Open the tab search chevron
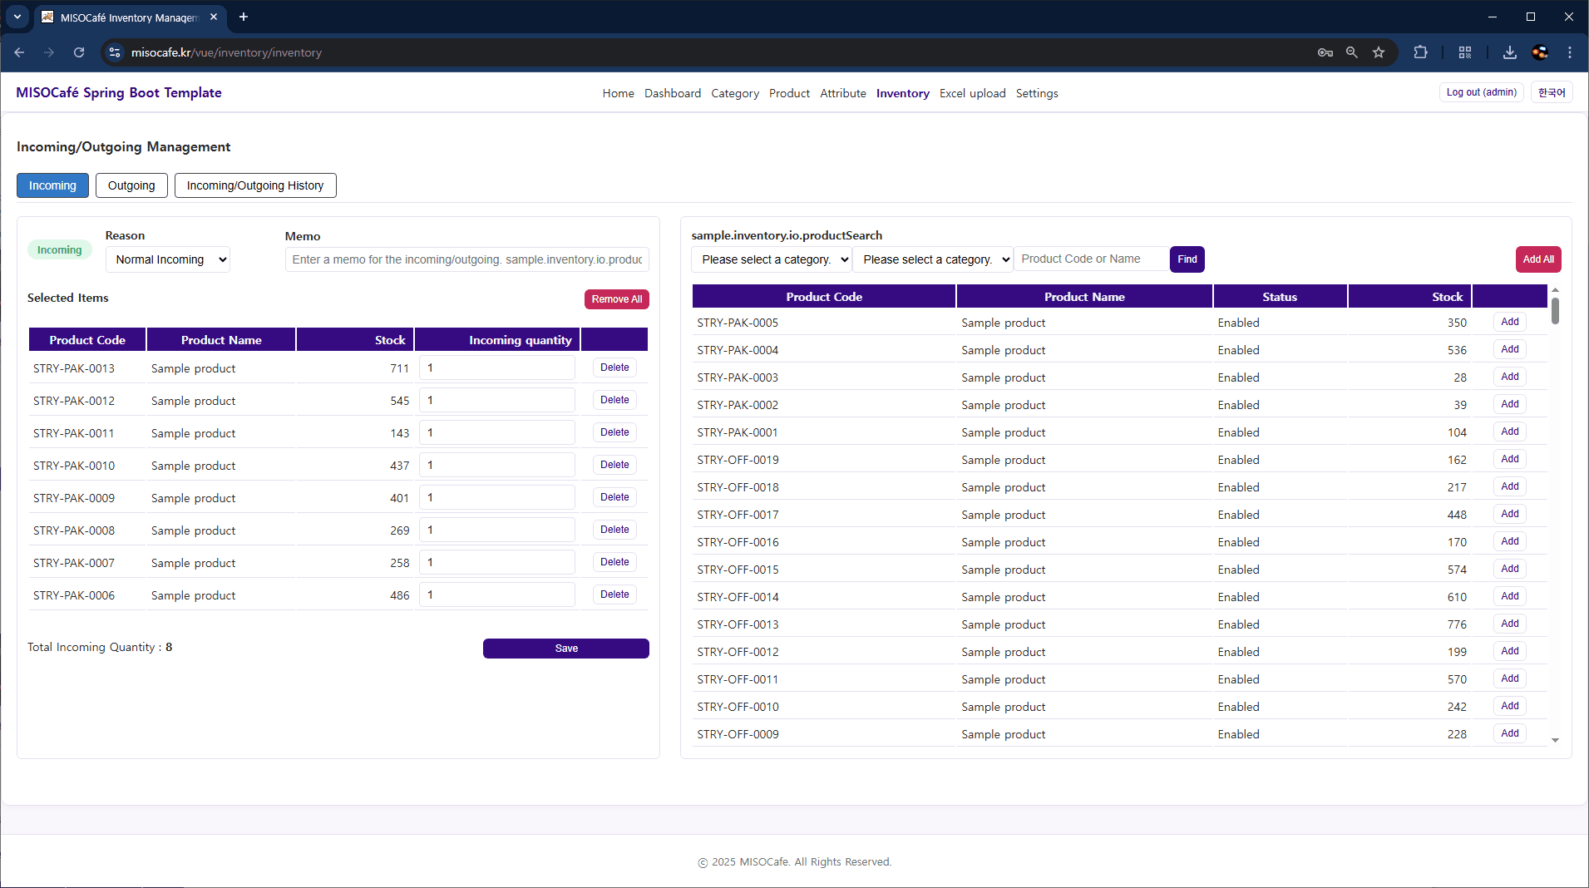This screenshot has width=1589, height=888. (x=17, y=17)
